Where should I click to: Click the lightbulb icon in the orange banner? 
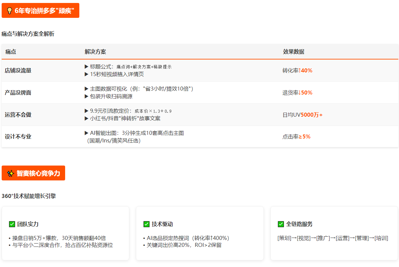[10, 11]
